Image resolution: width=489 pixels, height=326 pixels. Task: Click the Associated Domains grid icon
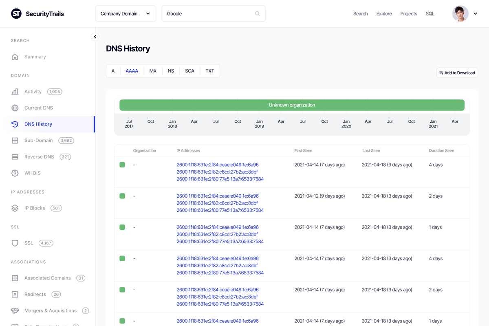[15, 278]
